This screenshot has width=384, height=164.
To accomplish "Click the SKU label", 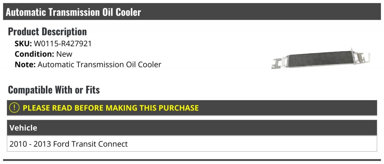I will tap(23, 44).
